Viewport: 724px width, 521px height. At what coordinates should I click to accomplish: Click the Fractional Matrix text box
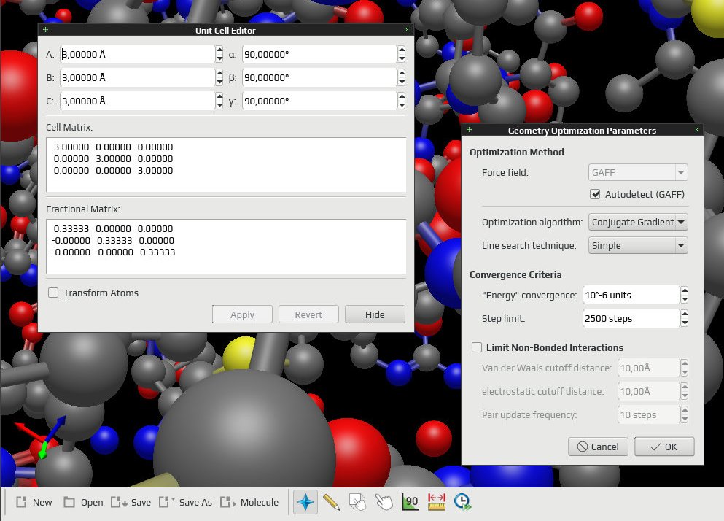(x=226, y=247)
